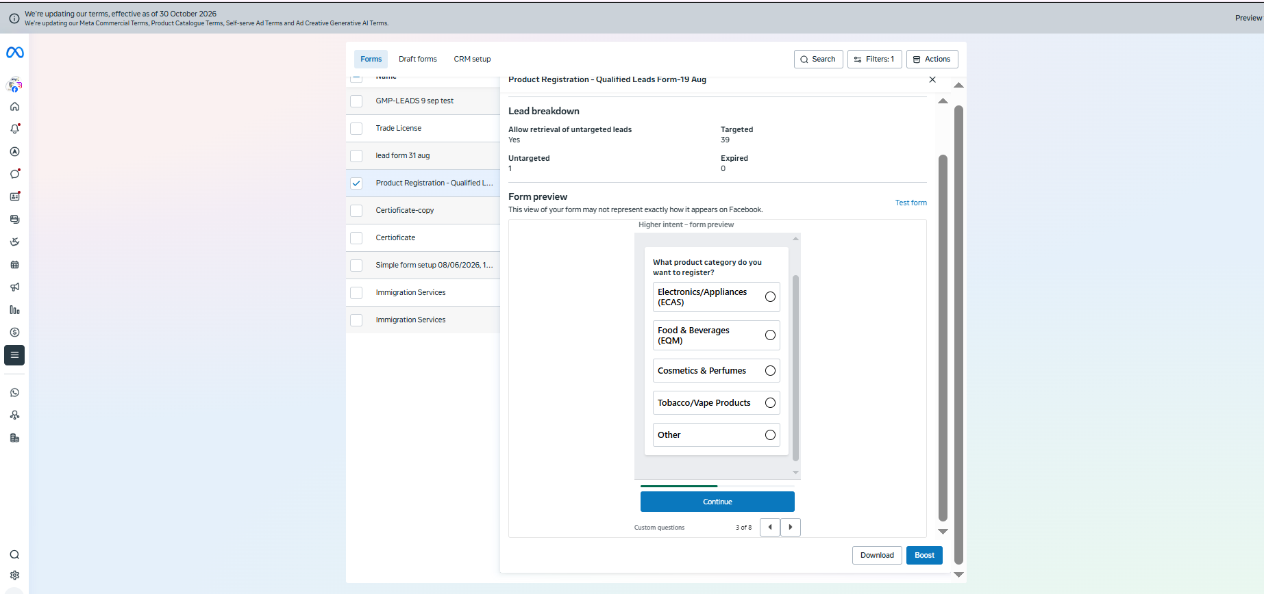Open settings gear in sidebar
Image resolution: width=1264 pixels, height=594 pixels.
click(14, 576)
